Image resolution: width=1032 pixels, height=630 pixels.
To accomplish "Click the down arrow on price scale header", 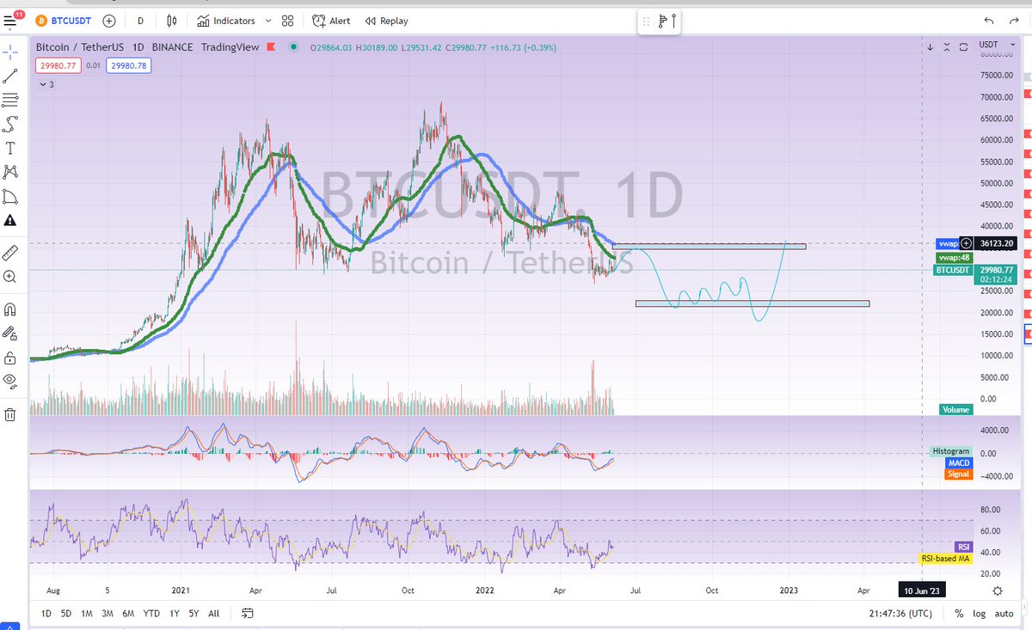I will click(x=930, y=47).
